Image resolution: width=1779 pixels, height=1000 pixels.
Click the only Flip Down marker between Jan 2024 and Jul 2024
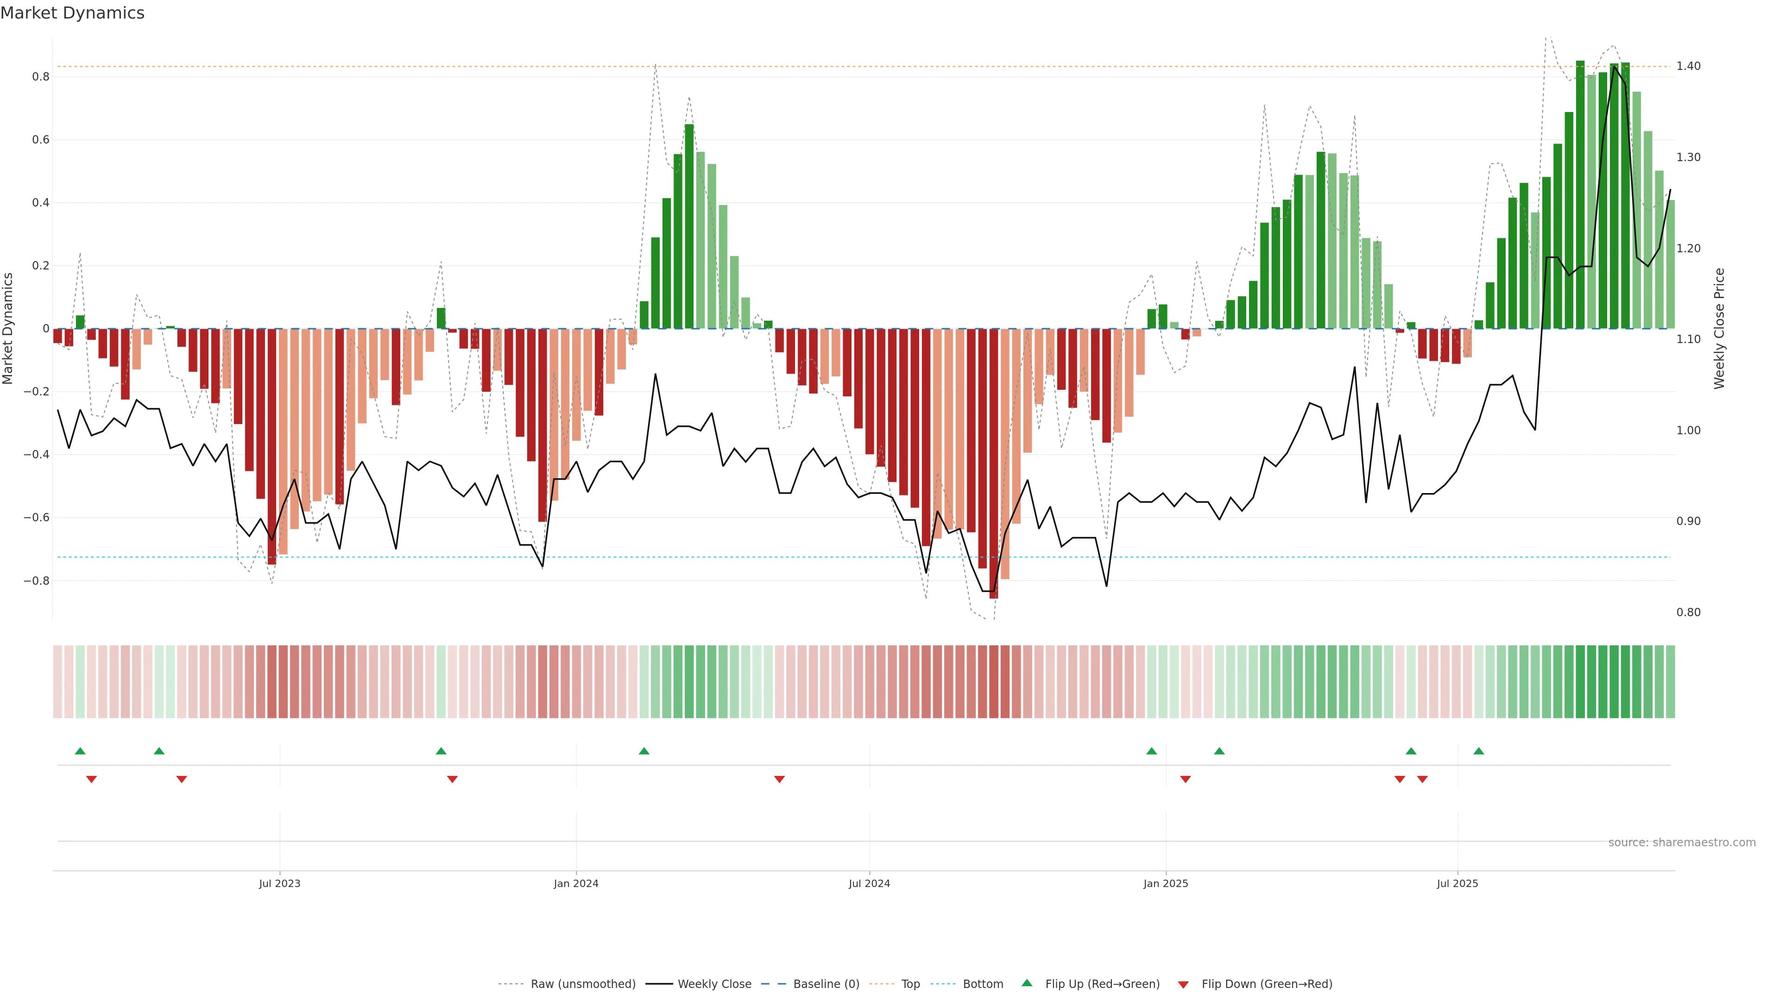click(779, 779)
